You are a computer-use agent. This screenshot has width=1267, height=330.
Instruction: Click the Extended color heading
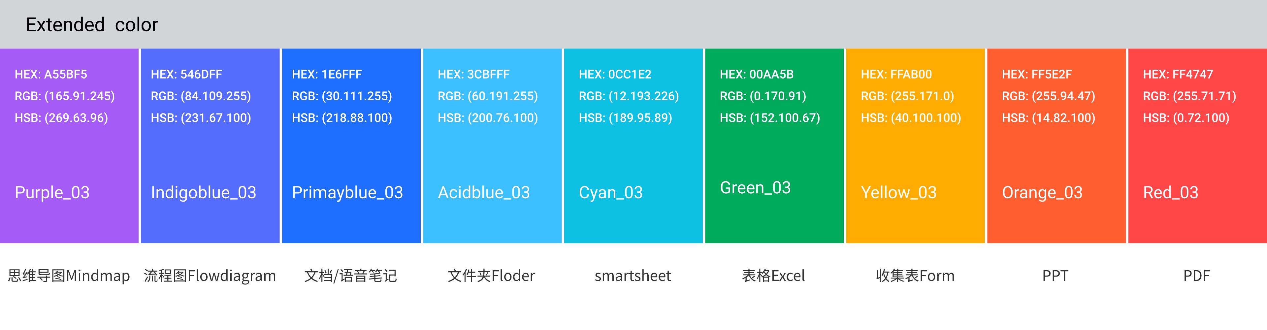[x=92, y=25]
